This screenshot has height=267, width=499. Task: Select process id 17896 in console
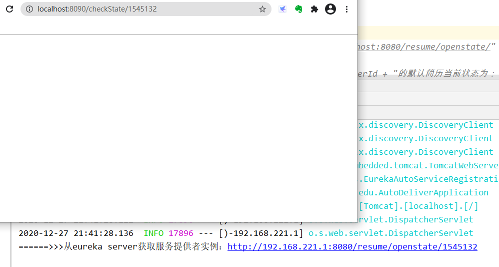(x=181, y=233)
